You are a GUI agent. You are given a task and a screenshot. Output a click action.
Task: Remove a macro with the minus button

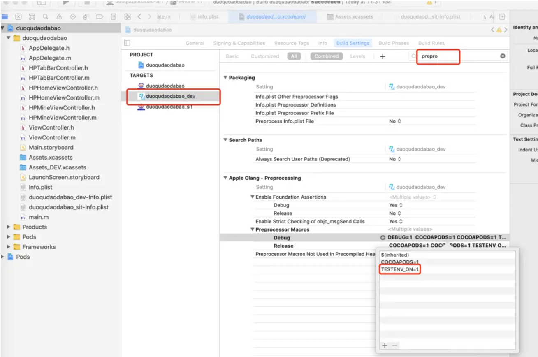(394, 346)
